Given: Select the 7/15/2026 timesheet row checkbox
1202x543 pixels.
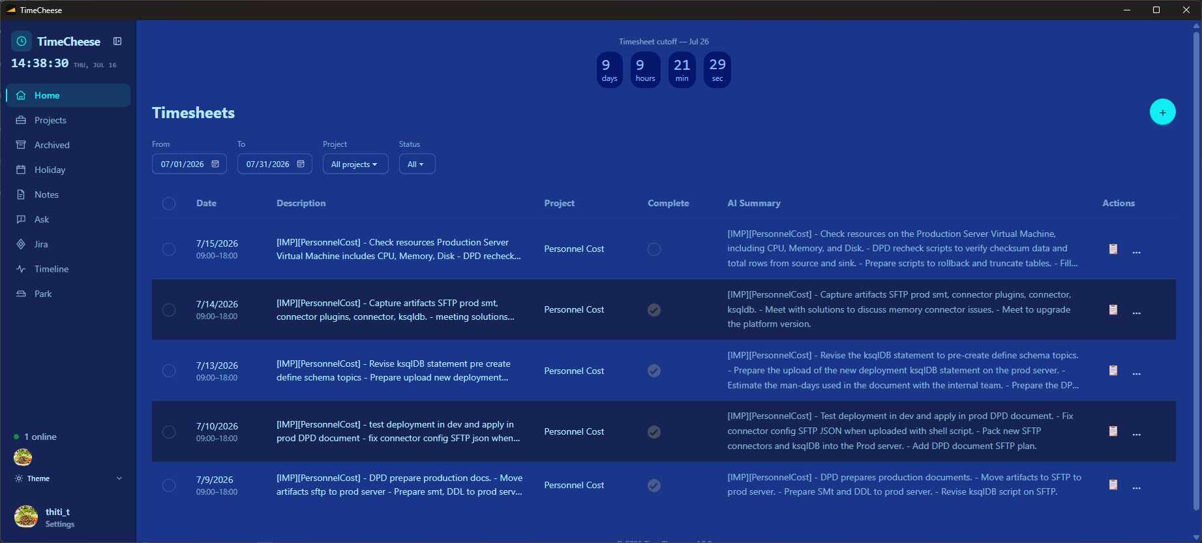Looking at the screenshot, I should click(169, 249).
